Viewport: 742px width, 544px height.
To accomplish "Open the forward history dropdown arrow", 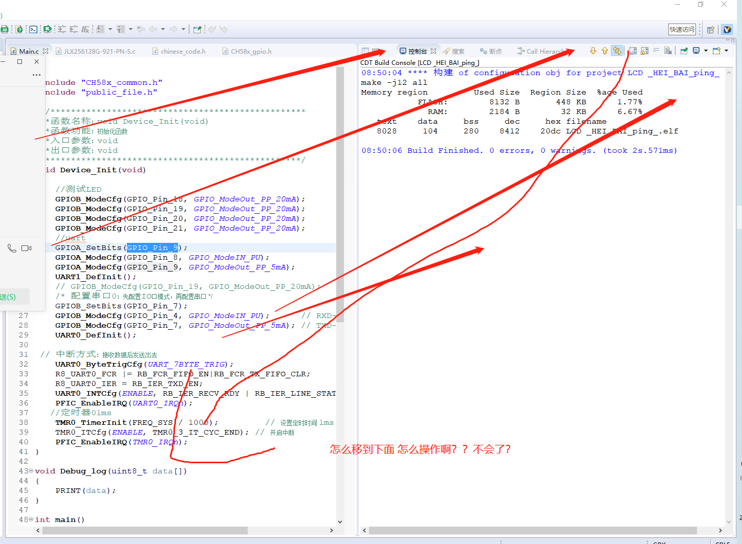I will tap(183, 30).
